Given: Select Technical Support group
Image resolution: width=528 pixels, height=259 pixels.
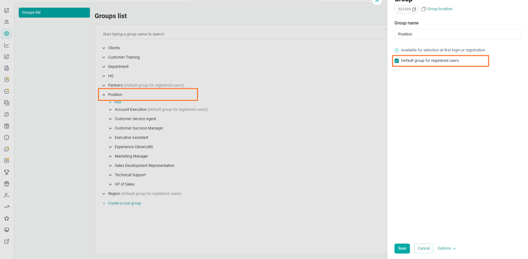Looking at the screenshot, I should tap(130, 175).
